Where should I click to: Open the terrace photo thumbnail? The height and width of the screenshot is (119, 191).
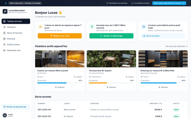[111, 59]
